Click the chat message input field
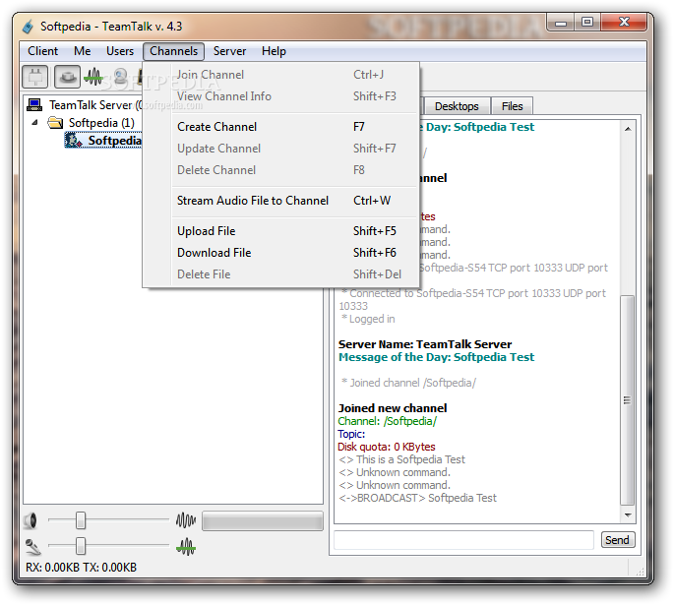 (x=463, y=540)
